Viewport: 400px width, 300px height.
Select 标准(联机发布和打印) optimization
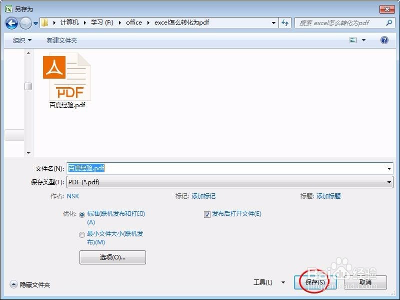[x=82, y=214]
